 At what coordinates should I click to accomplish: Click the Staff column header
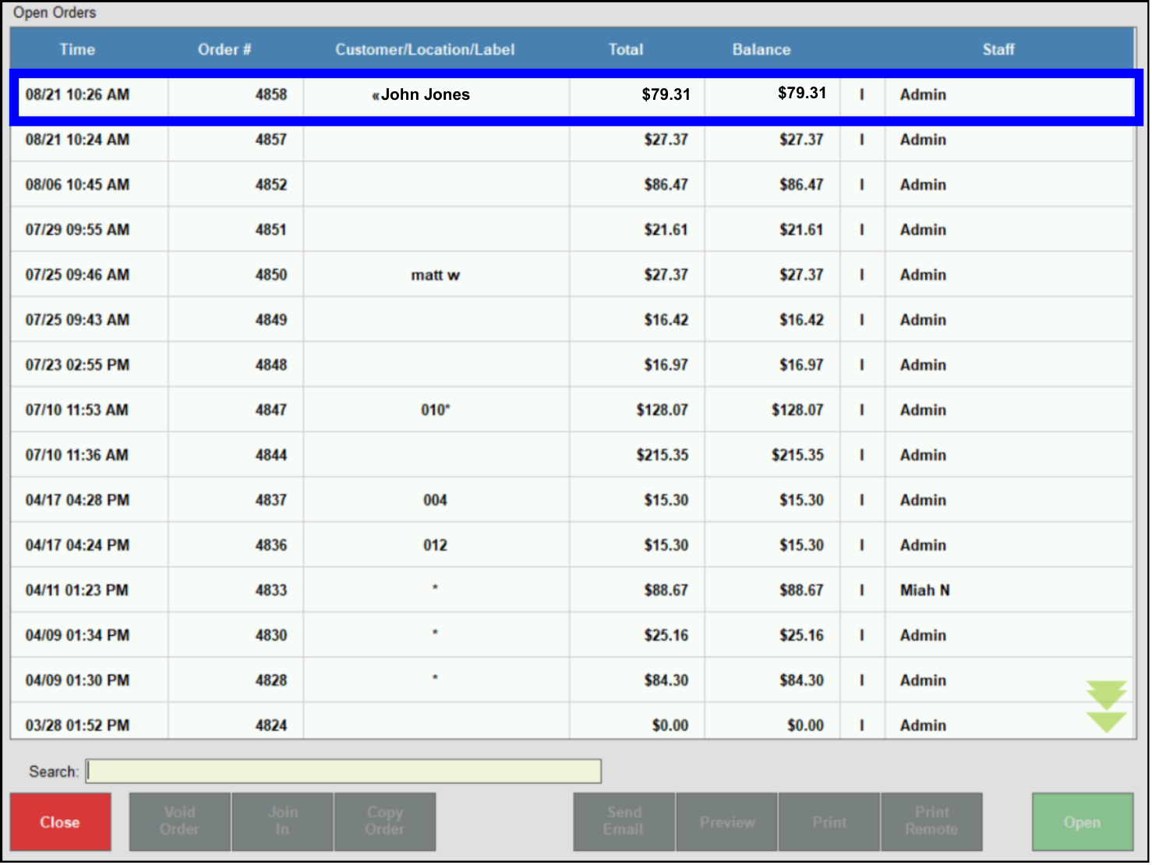pos(998,49)
